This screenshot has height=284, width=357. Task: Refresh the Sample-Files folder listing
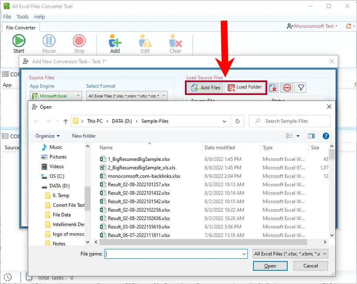tap(237, 121)
